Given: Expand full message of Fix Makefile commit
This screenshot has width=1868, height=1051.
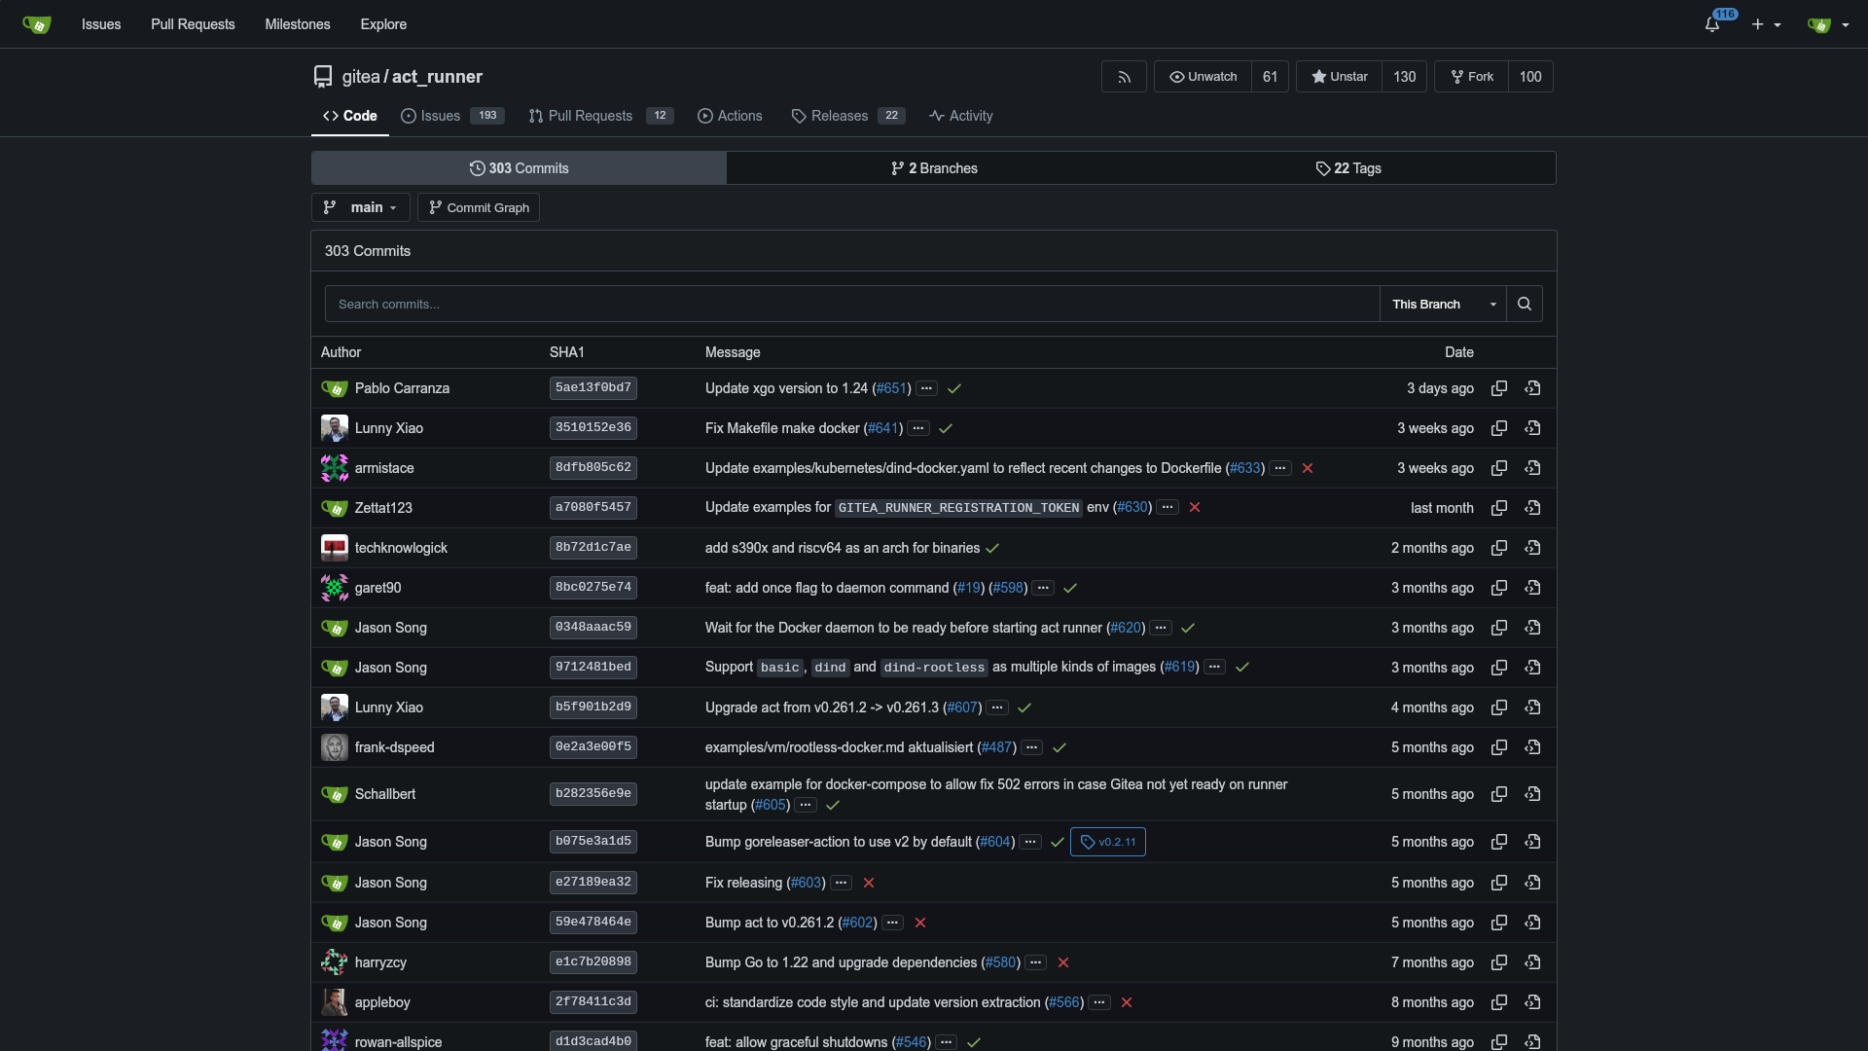Looking at the screenshot, I should point(918,428).
